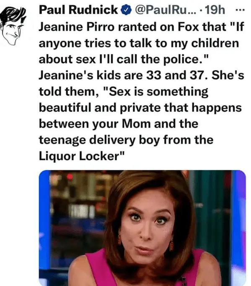Click the "33 and 37" text

[x=177, y=75]
